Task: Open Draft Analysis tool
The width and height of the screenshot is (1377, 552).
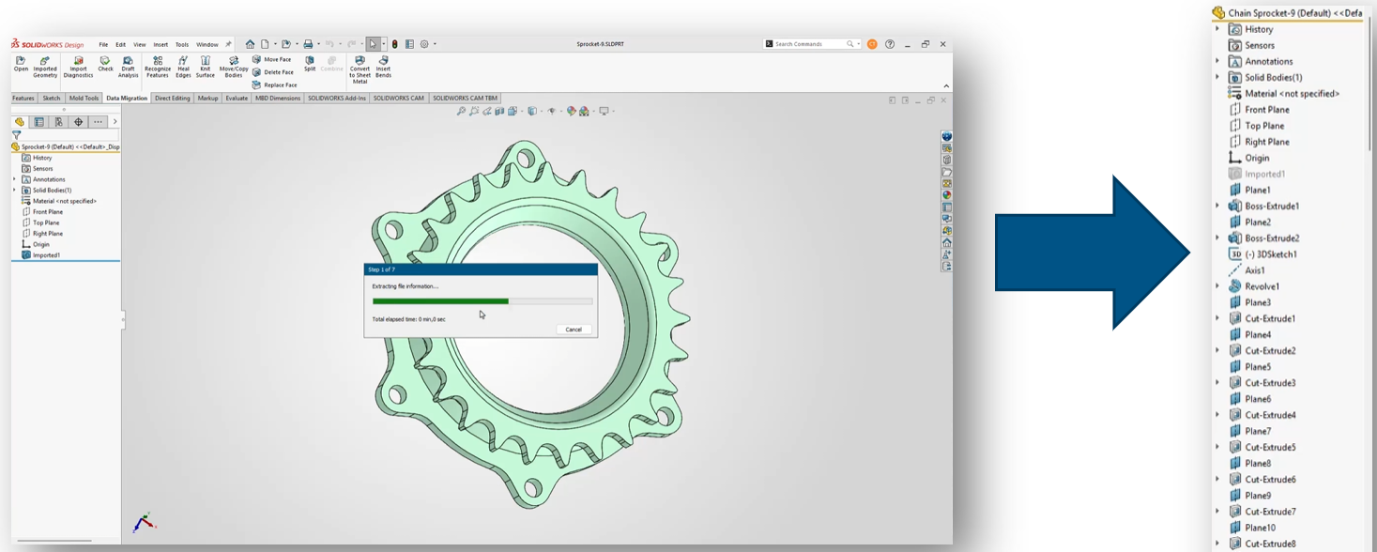Action: point(128,66)
